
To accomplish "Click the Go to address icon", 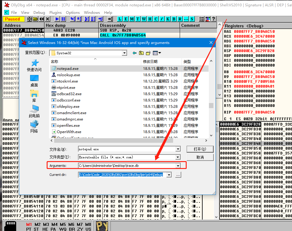I will (110, 19).
